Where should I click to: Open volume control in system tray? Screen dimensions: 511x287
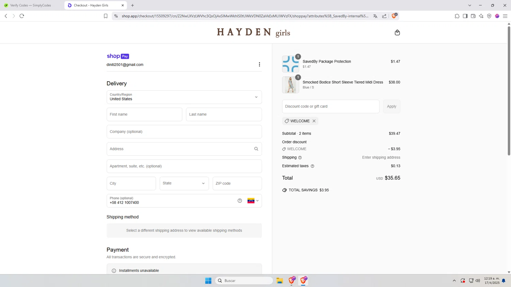pos(478,281)
